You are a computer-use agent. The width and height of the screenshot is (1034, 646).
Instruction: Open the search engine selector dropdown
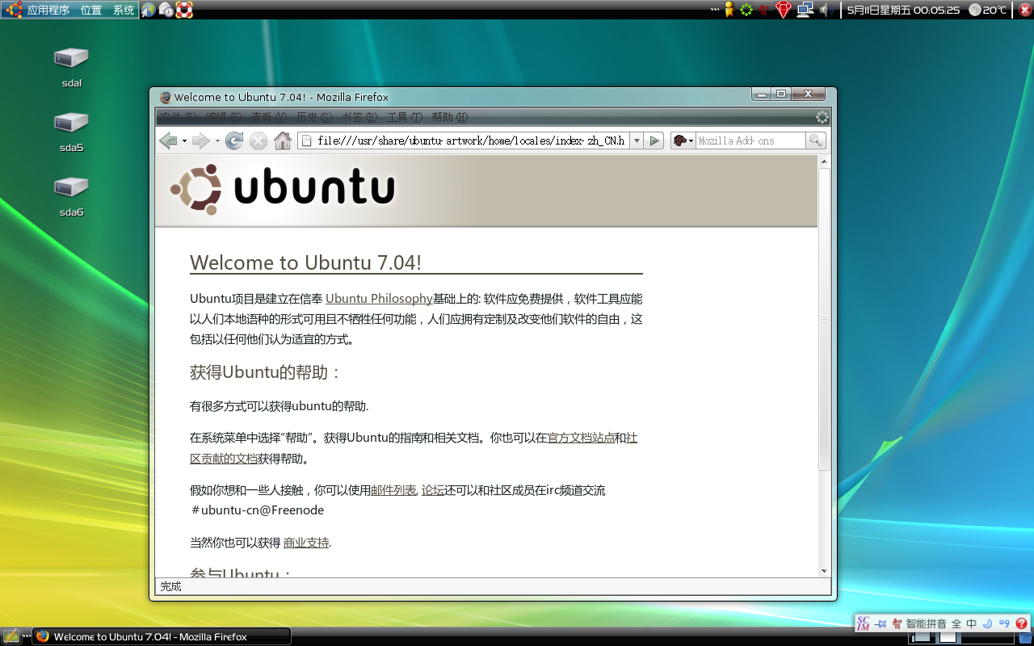[x=683, y=141]
